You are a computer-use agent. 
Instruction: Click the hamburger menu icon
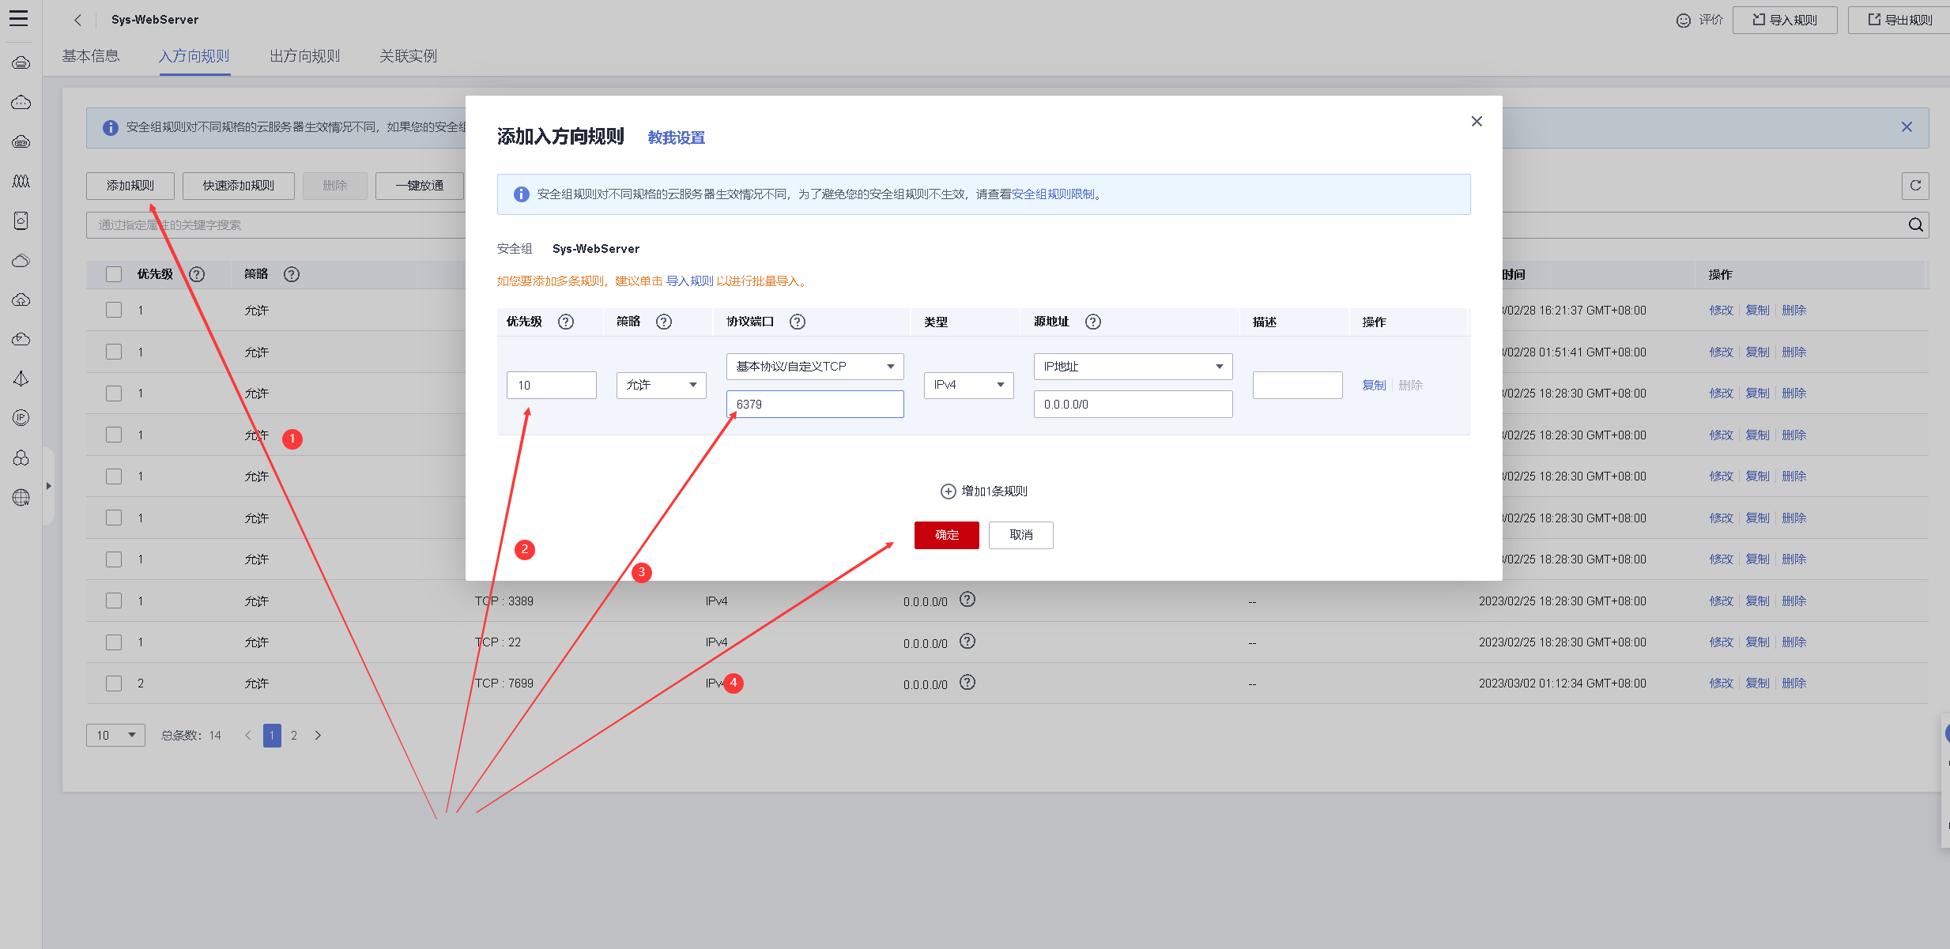coord(18,18)
